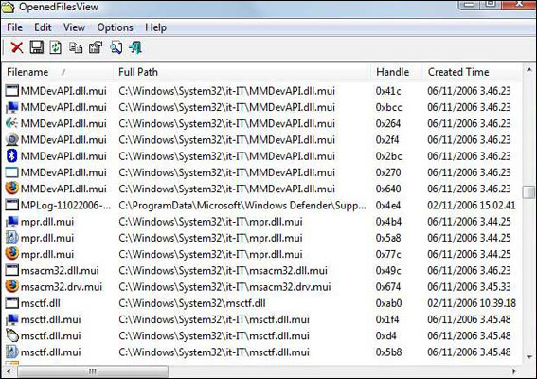Viewport: 537px width, 379px height.
Task: Click the scroll up arrow of list
Action: pyautogui.click(x=528, y=70)
